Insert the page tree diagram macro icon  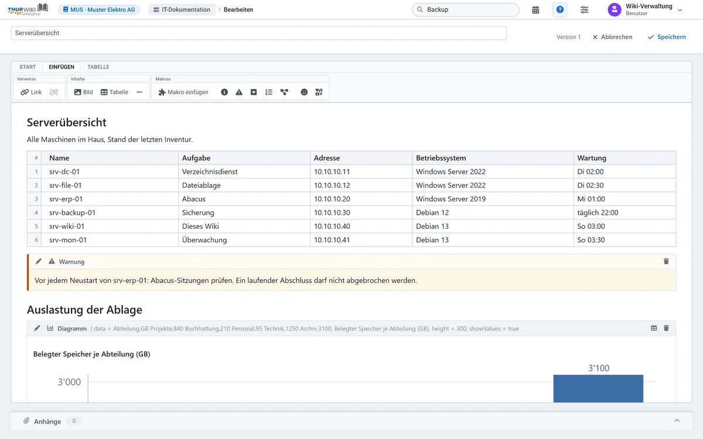click(284, 92)
